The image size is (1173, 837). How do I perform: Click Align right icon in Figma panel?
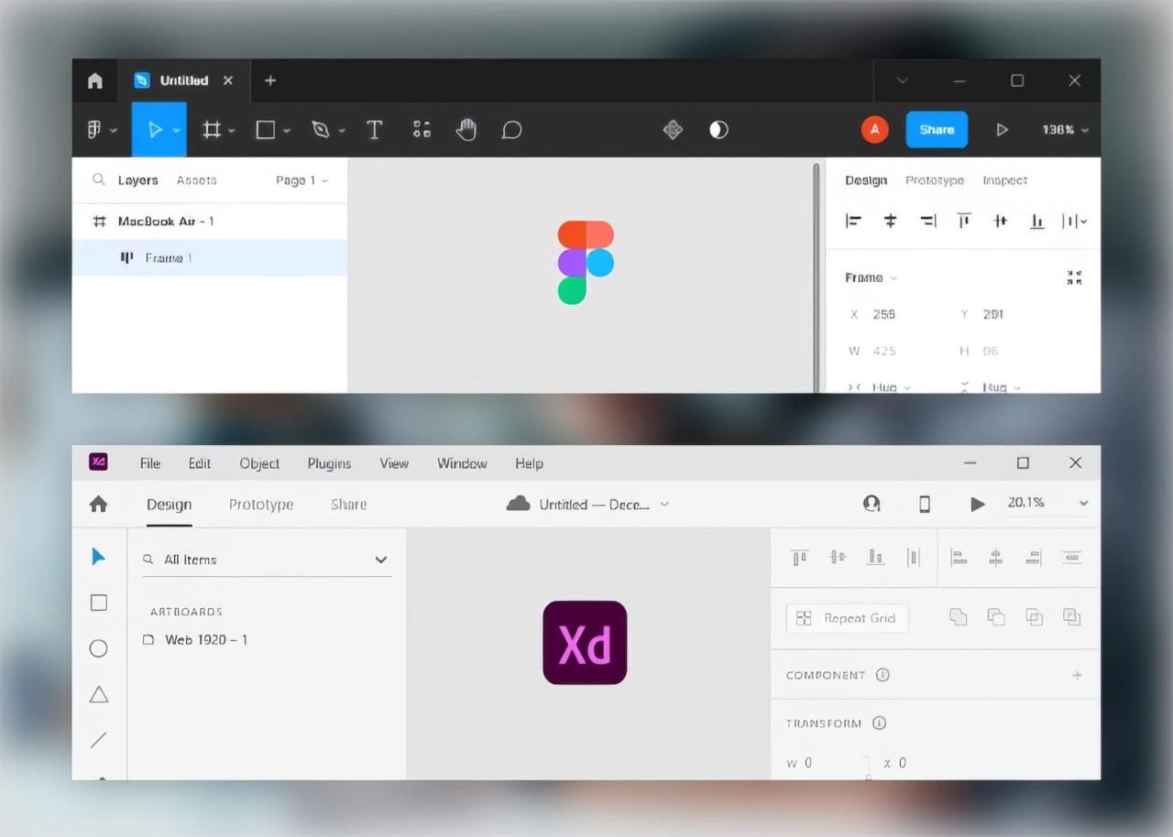pyautogui.click(x=927, y=221)
